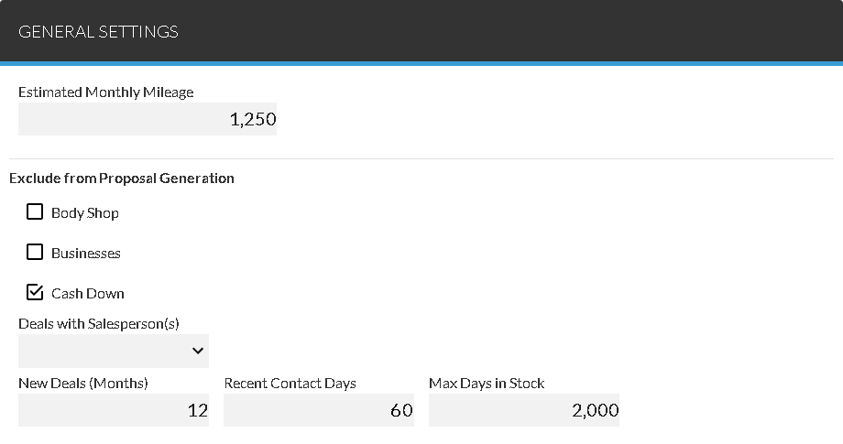Uncheck the Cash Down checkbox
Screen dimensions: 843x444
(x=35, y=293)
